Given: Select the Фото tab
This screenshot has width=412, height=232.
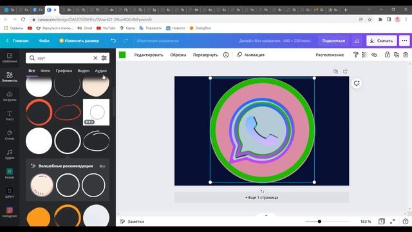Looking at the screenshot, I should point(46,71).
